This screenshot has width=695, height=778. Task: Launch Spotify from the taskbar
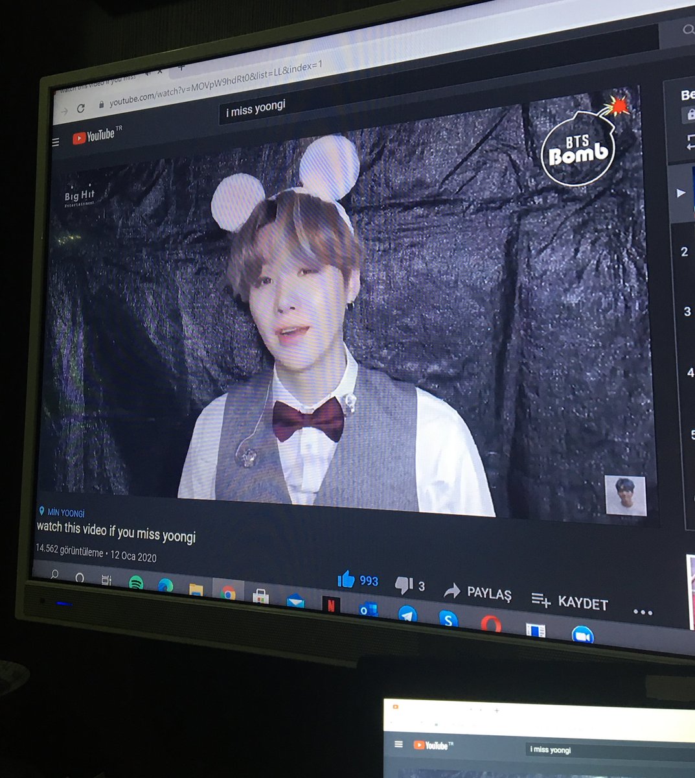click(136, 582)
